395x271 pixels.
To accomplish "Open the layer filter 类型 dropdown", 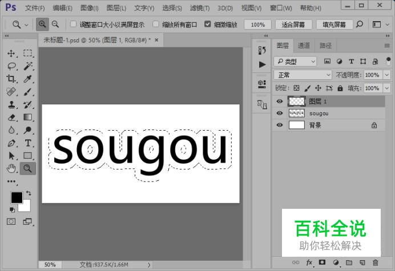I will (x=295, y=61).
